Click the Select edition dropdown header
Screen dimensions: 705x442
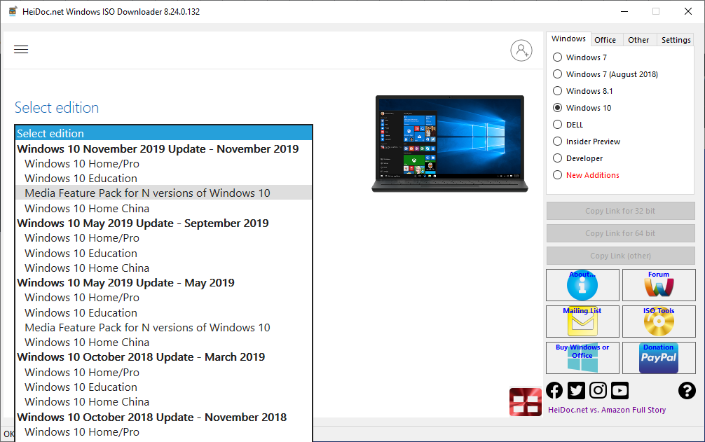coord(164,133)
